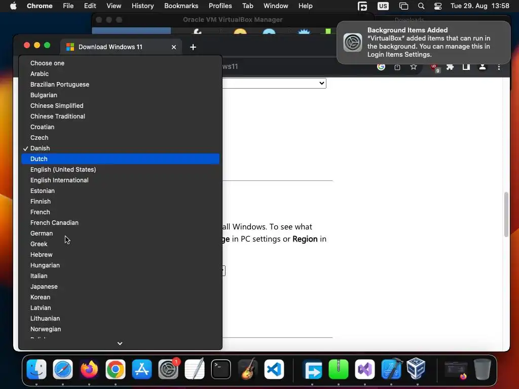Launch Terminal from the Dock
The width and height of the screenshot is (519, 389).
221,369
